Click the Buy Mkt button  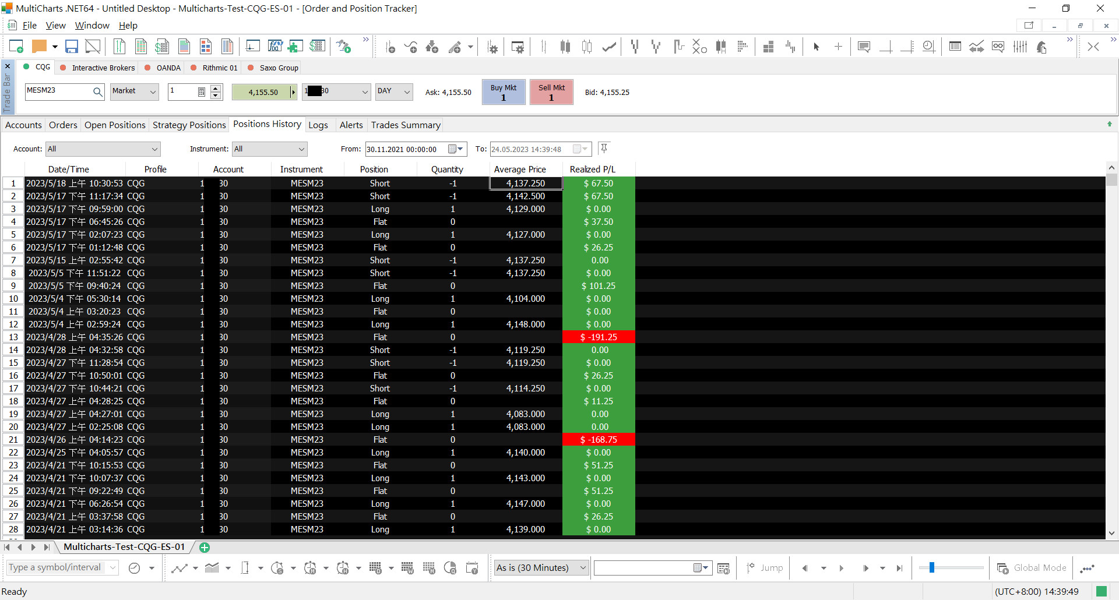(504, 92)
